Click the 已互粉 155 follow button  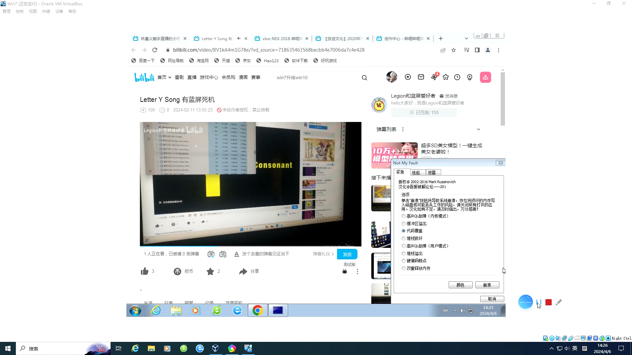pyautogui.click(x=424, y=112)
